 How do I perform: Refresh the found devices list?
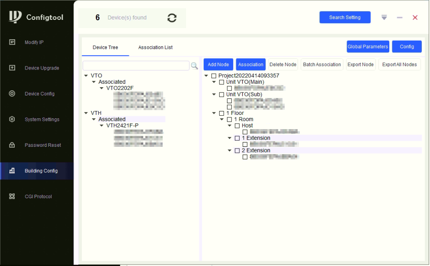172,18
